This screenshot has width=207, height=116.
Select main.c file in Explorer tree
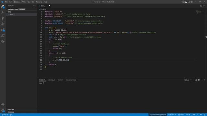pyautogui.click(x=21, y=15)
